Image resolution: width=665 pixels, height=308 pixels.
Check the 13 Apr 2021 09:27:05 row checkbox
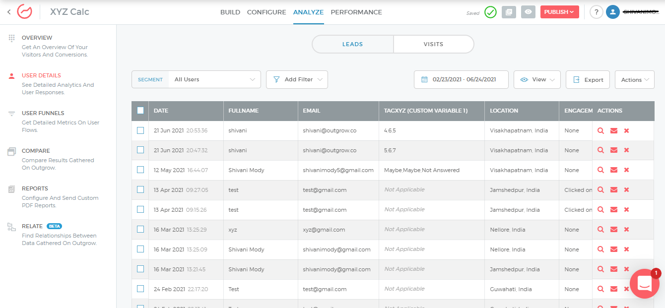[140, 189]
